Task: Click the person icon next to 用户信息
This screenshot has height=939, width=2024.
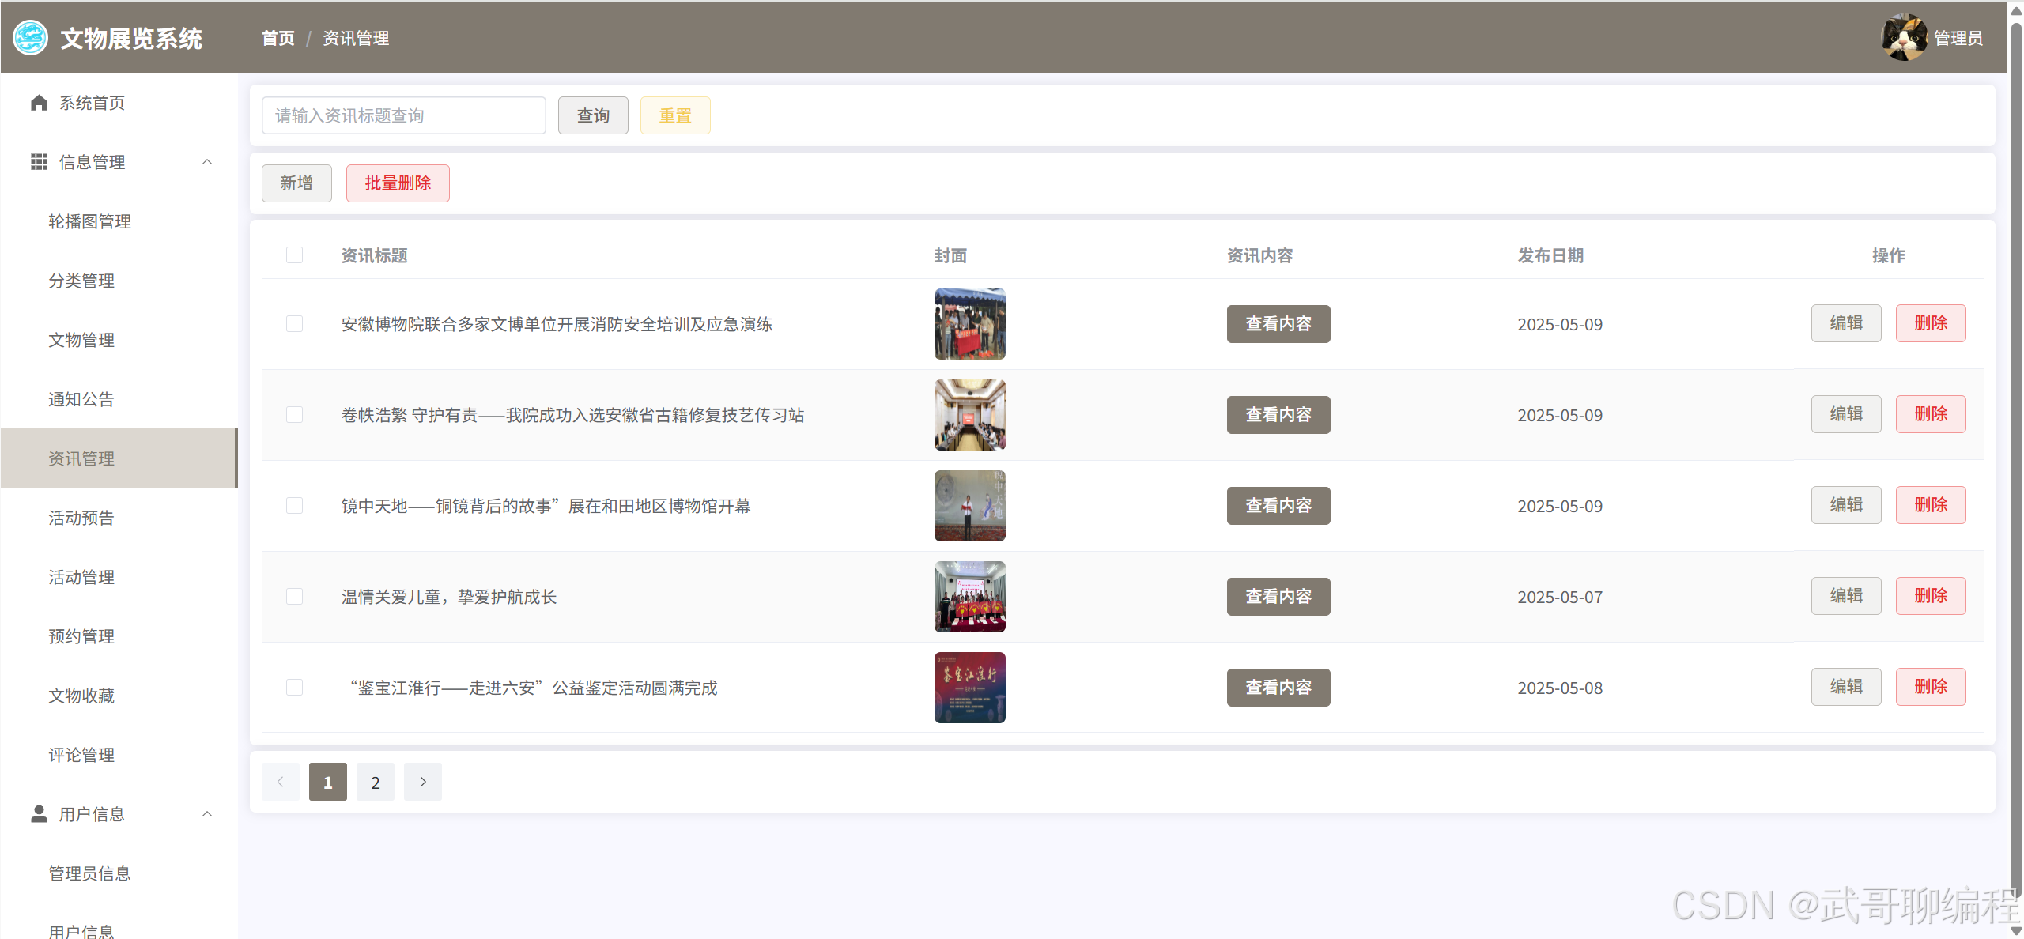Action: pyautogui.click(x=39, y=813)
